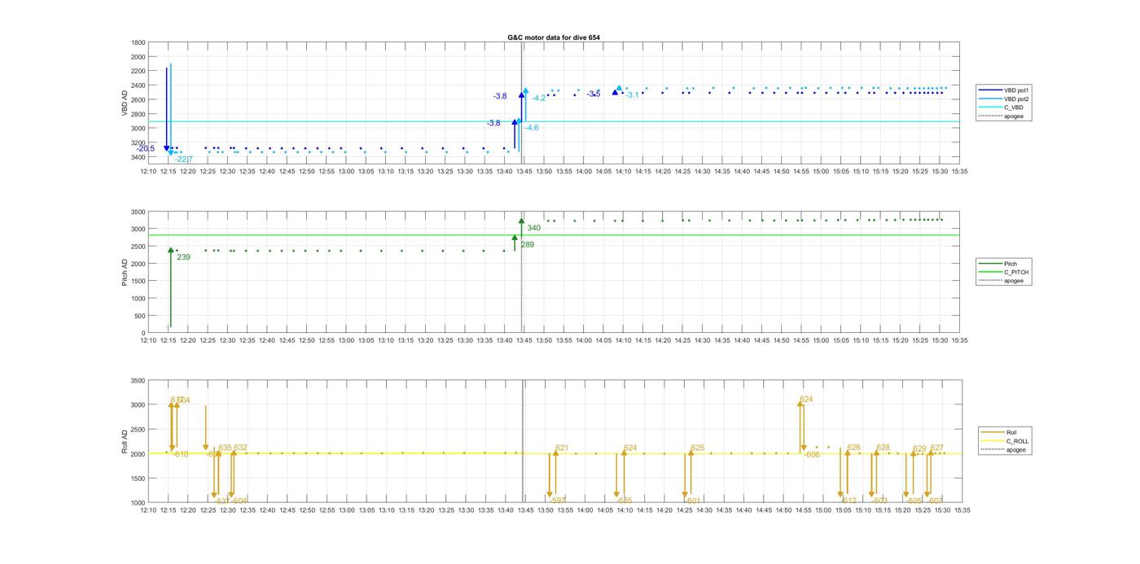Click the "340" pitch move label

click(534, 228)
